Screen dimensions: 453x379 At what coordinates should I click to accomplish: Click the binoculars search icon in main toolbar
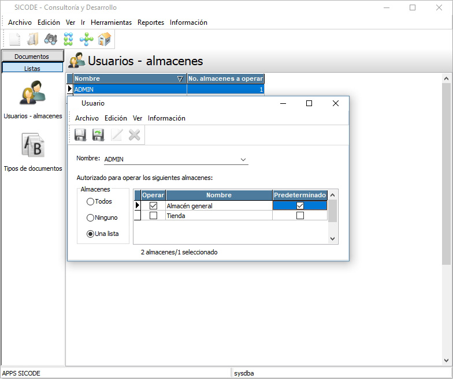tap(50, 39)
